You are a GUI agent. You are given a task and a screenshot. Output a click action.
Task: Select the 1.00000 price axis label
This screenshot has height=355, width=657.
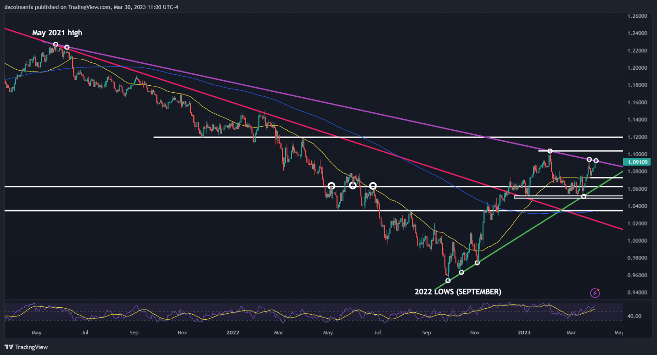(637, 241)
